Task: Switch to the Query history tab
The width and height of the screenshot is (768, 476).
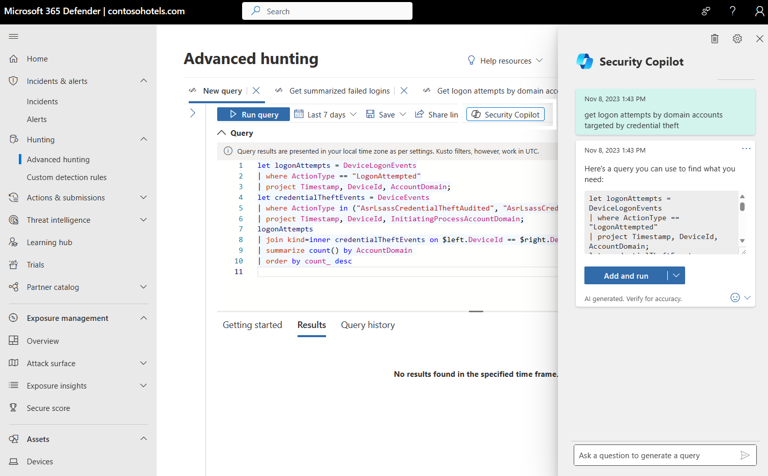Action: (368, 325)
